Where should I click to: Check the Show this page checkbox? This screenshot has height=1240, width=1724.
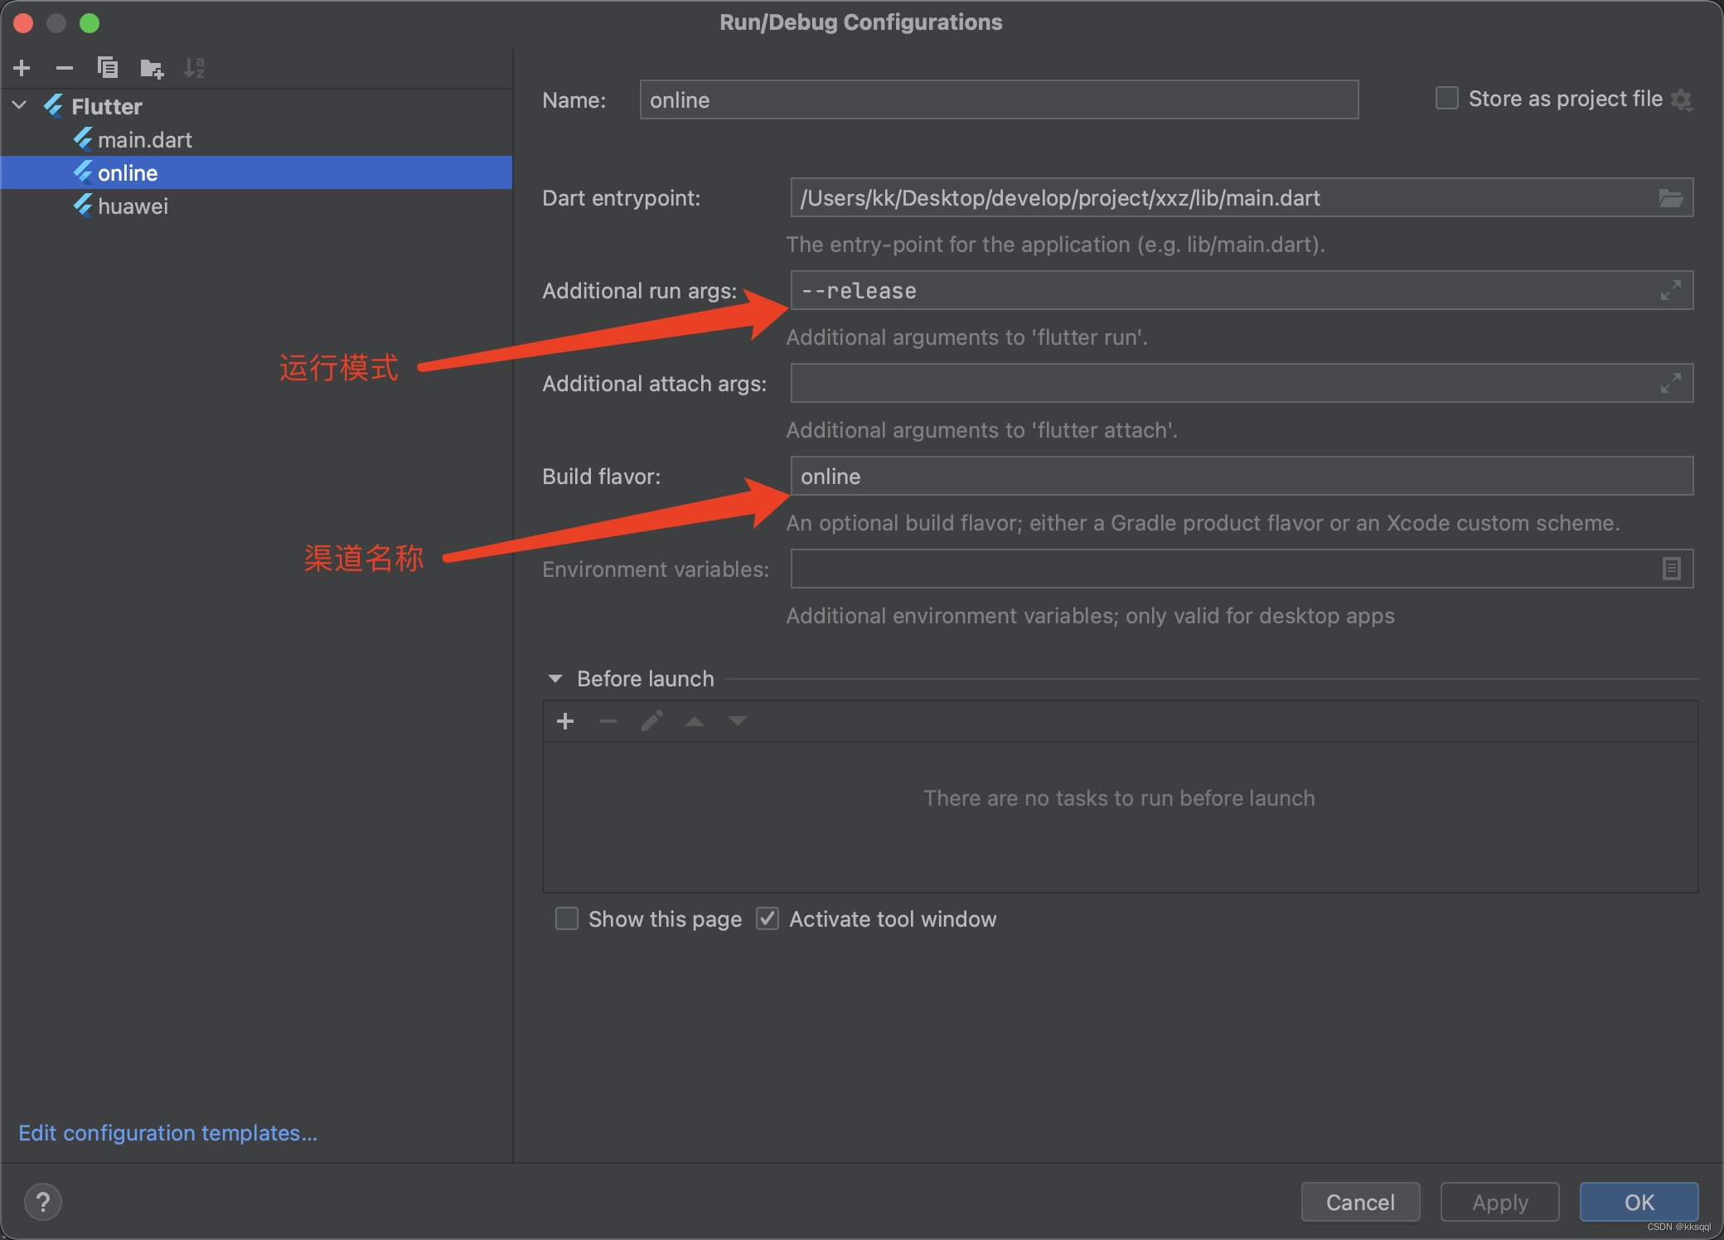click(x=567, y=919)
